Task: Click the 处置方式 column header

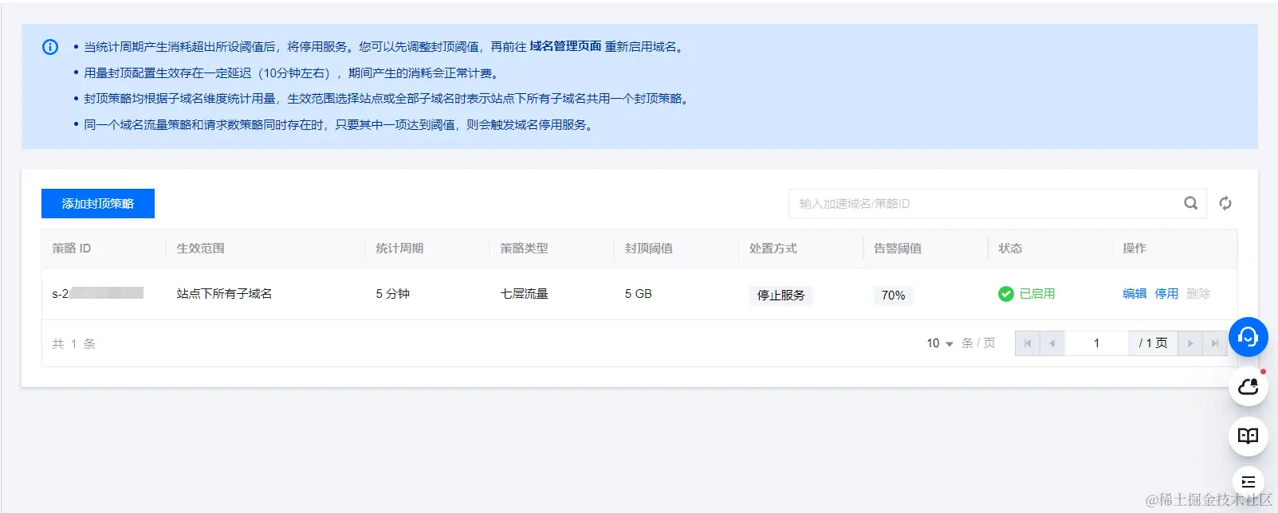Action: [x=773, y=248]
